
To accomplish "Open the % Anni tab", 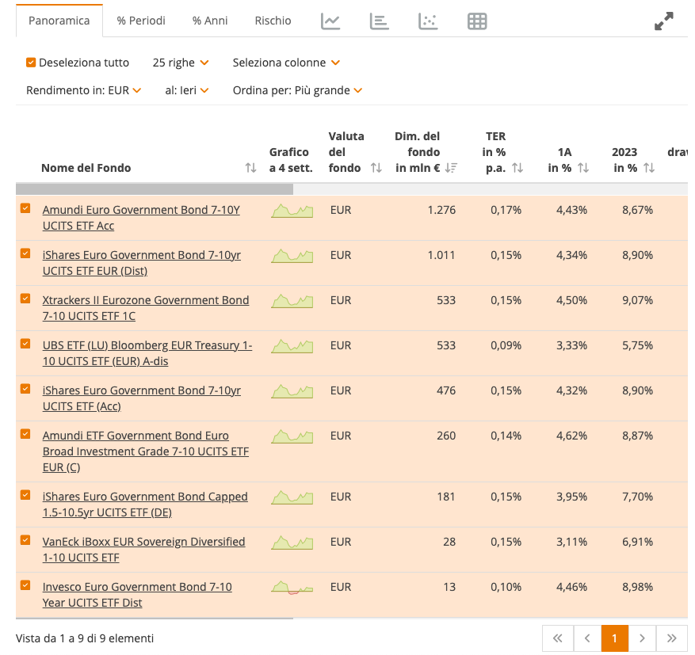I will point(209,21).
